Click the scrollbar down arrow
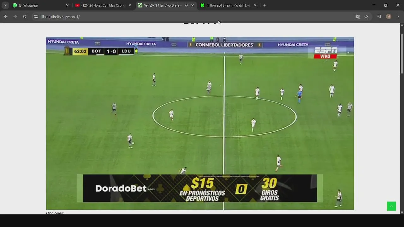This screenshot has width=404, height=227. [x=402, y=212]
